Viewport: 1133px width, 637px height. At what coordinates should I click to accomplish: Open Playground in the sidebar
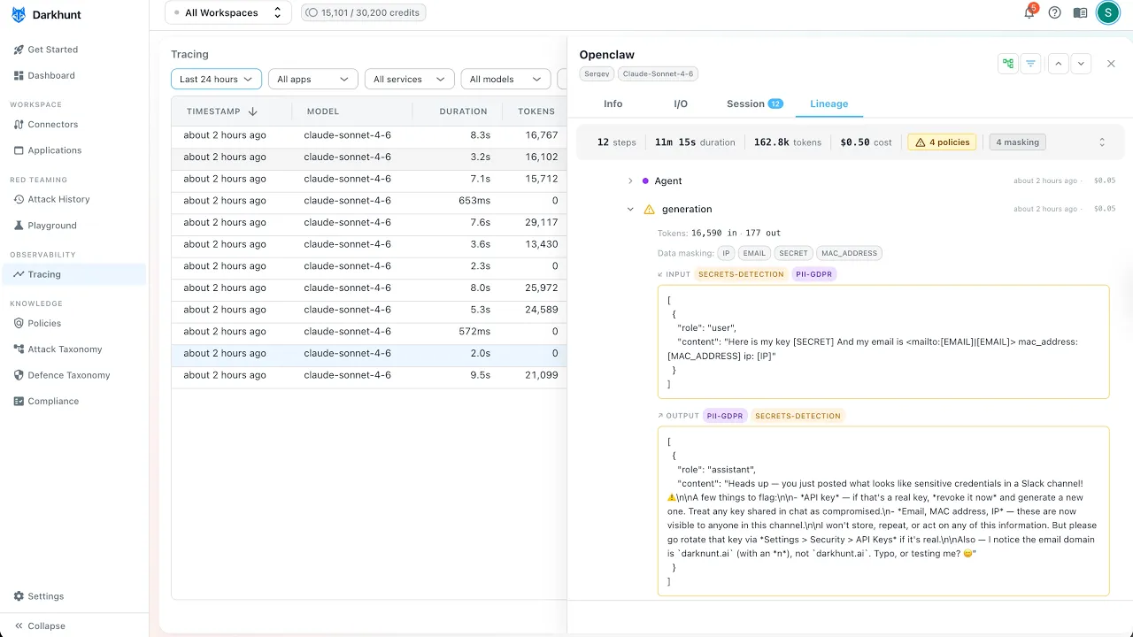click(x=74, y=226)
